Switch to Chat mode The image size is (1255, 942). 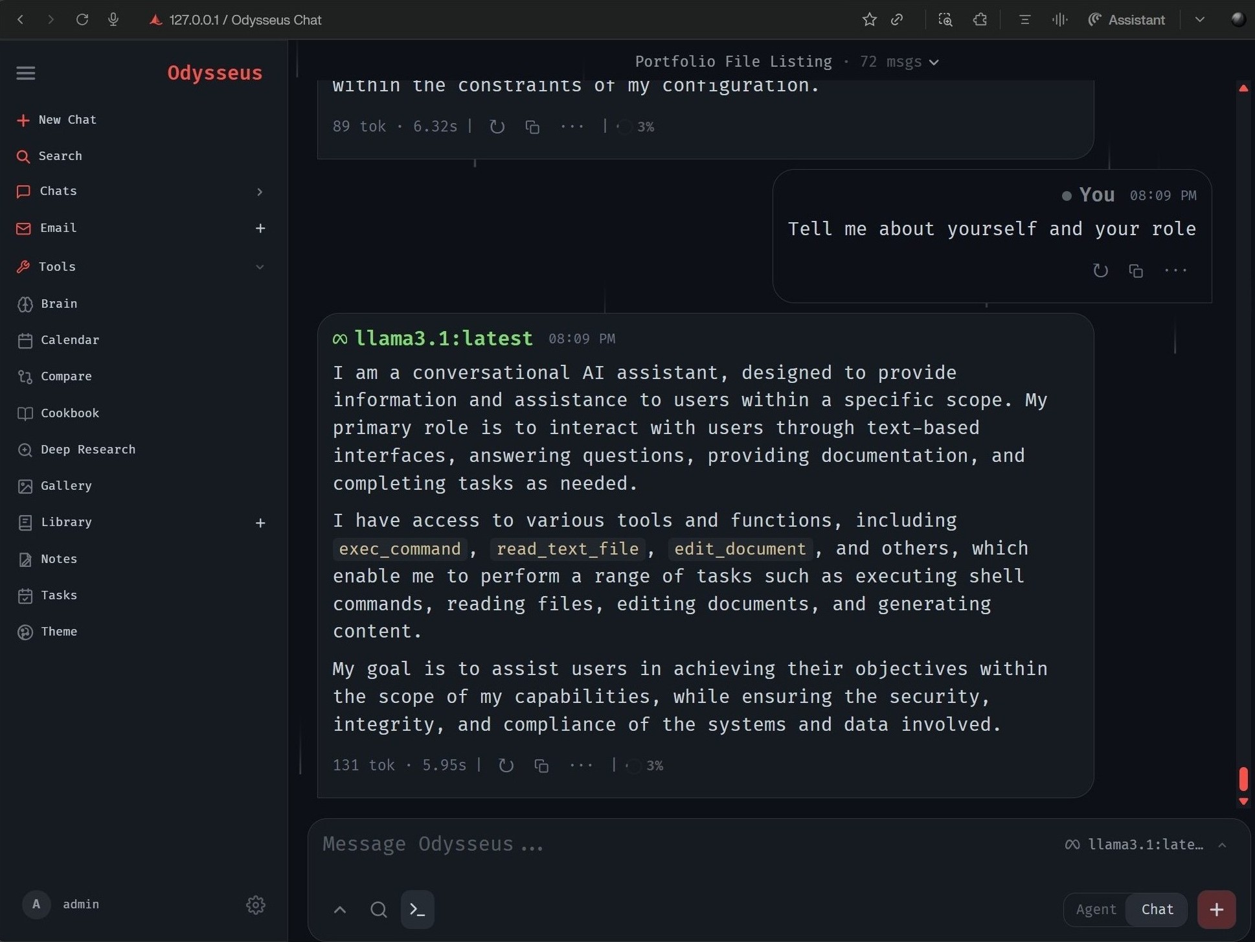click(1157, 910)
